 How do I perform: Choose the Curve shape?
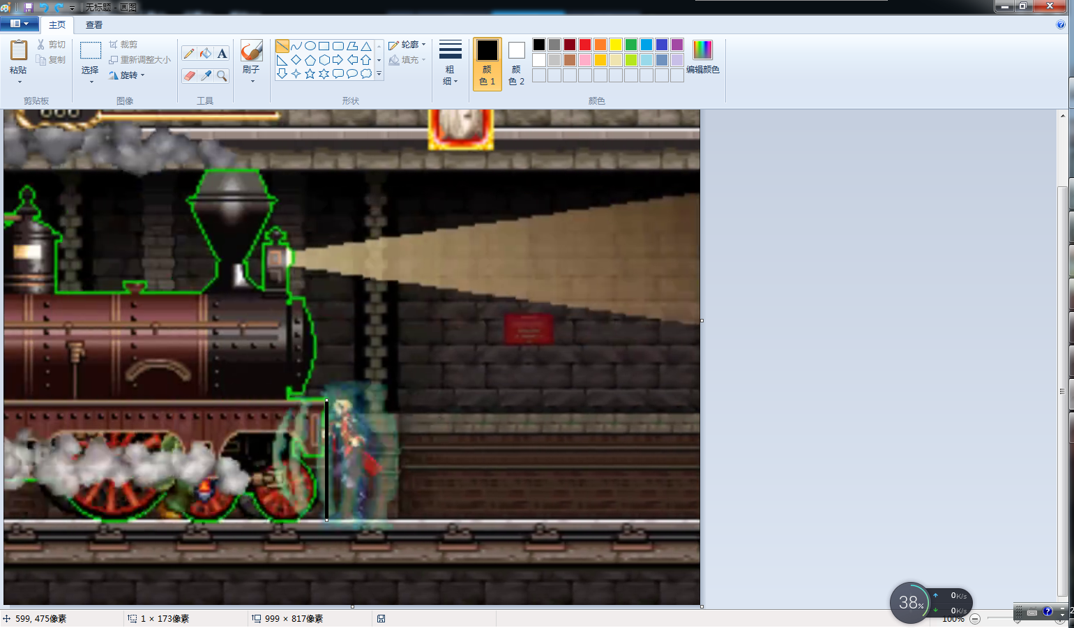tap(296, 46)
